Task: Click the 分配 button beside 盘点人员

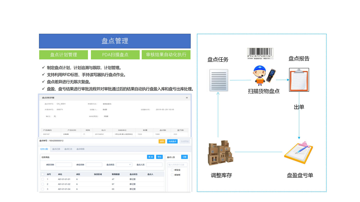Action: pos(184,157)
